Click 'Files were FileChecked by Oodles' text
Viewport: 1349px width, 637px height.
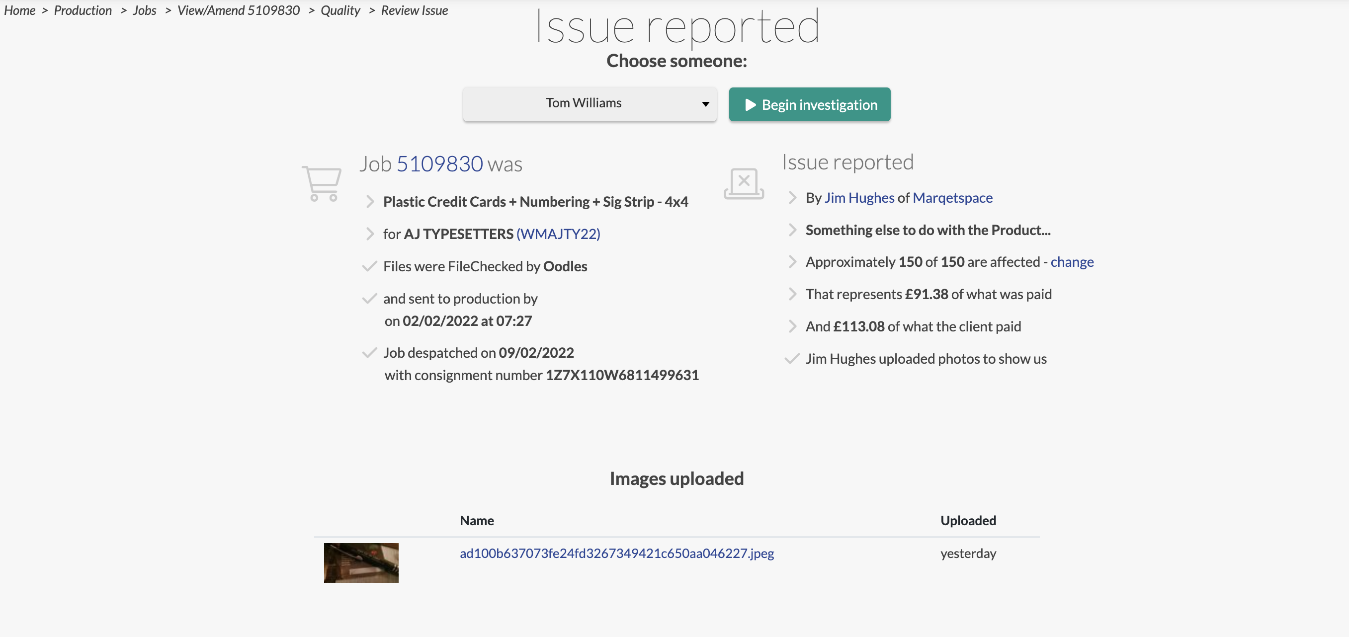(486, 266)
